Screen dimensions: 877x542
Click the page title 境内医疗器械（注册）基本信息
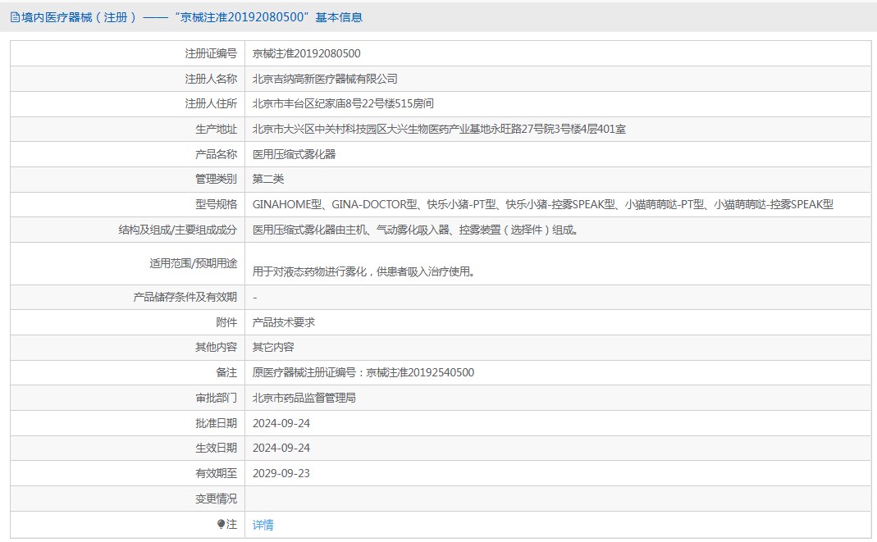[x=192, y=17]
